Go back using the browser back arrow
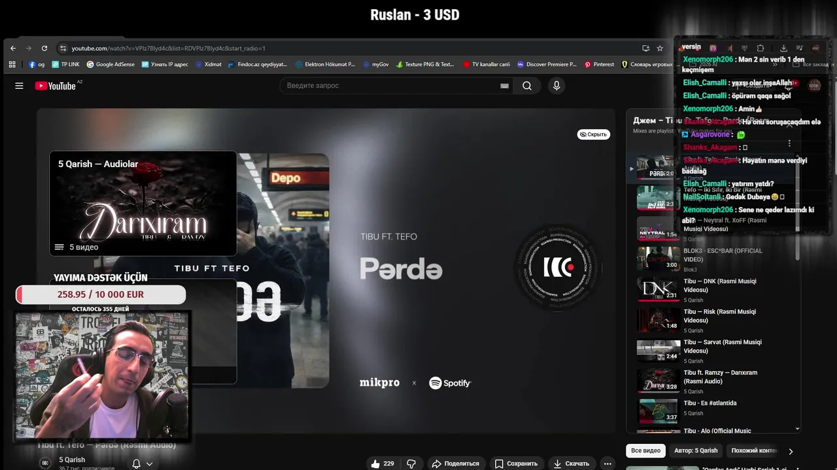837x470 pixels. [x=13, y=48]
